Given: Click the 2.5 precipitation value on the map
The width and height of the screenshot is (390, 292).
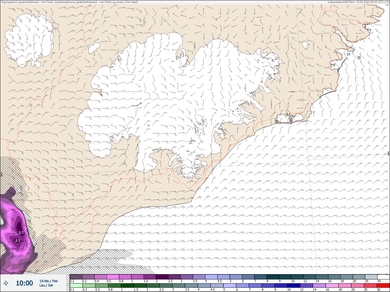Looking at the screenshot, I should click(x=21, y=233).
